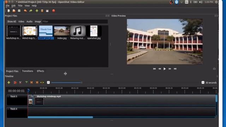Screen dimensions: 226x127
Task: Rewind the video preview
Action: 160,69
